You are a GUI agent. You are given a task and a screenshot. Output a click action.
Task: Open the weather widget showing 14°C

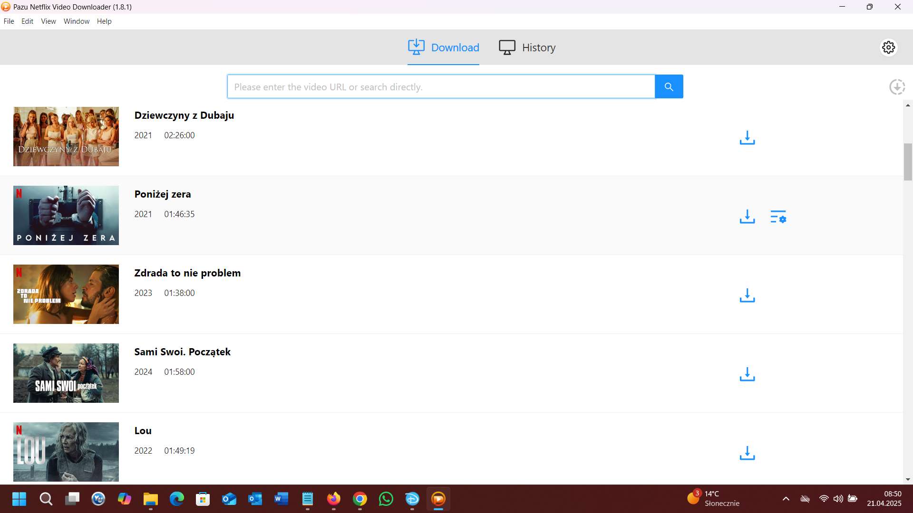tap(713, 499)
